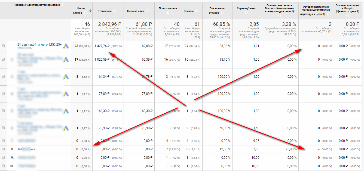Screen dimensions: 364x171
Task: Tick checkbox for row 1 campaign
Action: [x=3, y=46]
